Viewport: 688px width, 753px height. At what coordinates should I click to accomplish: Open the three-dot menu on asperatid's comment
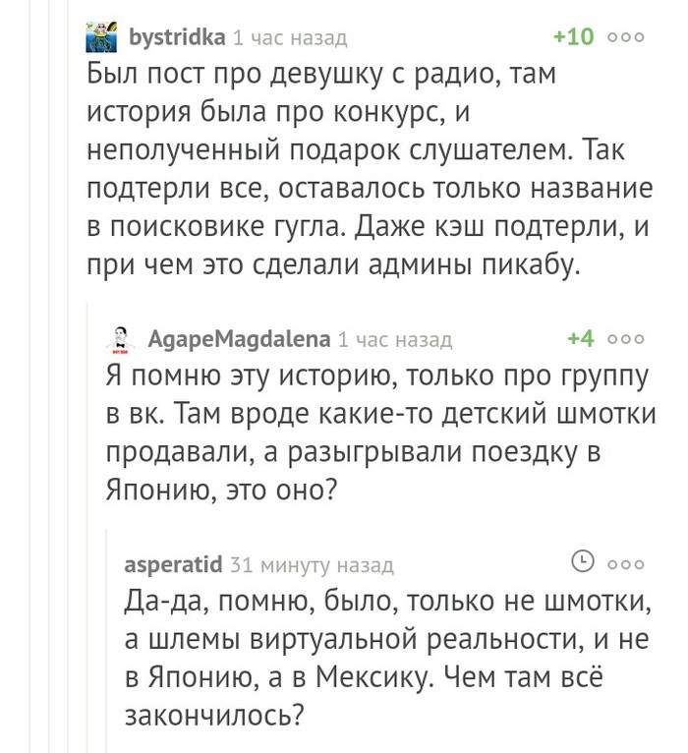pos(626,564)
